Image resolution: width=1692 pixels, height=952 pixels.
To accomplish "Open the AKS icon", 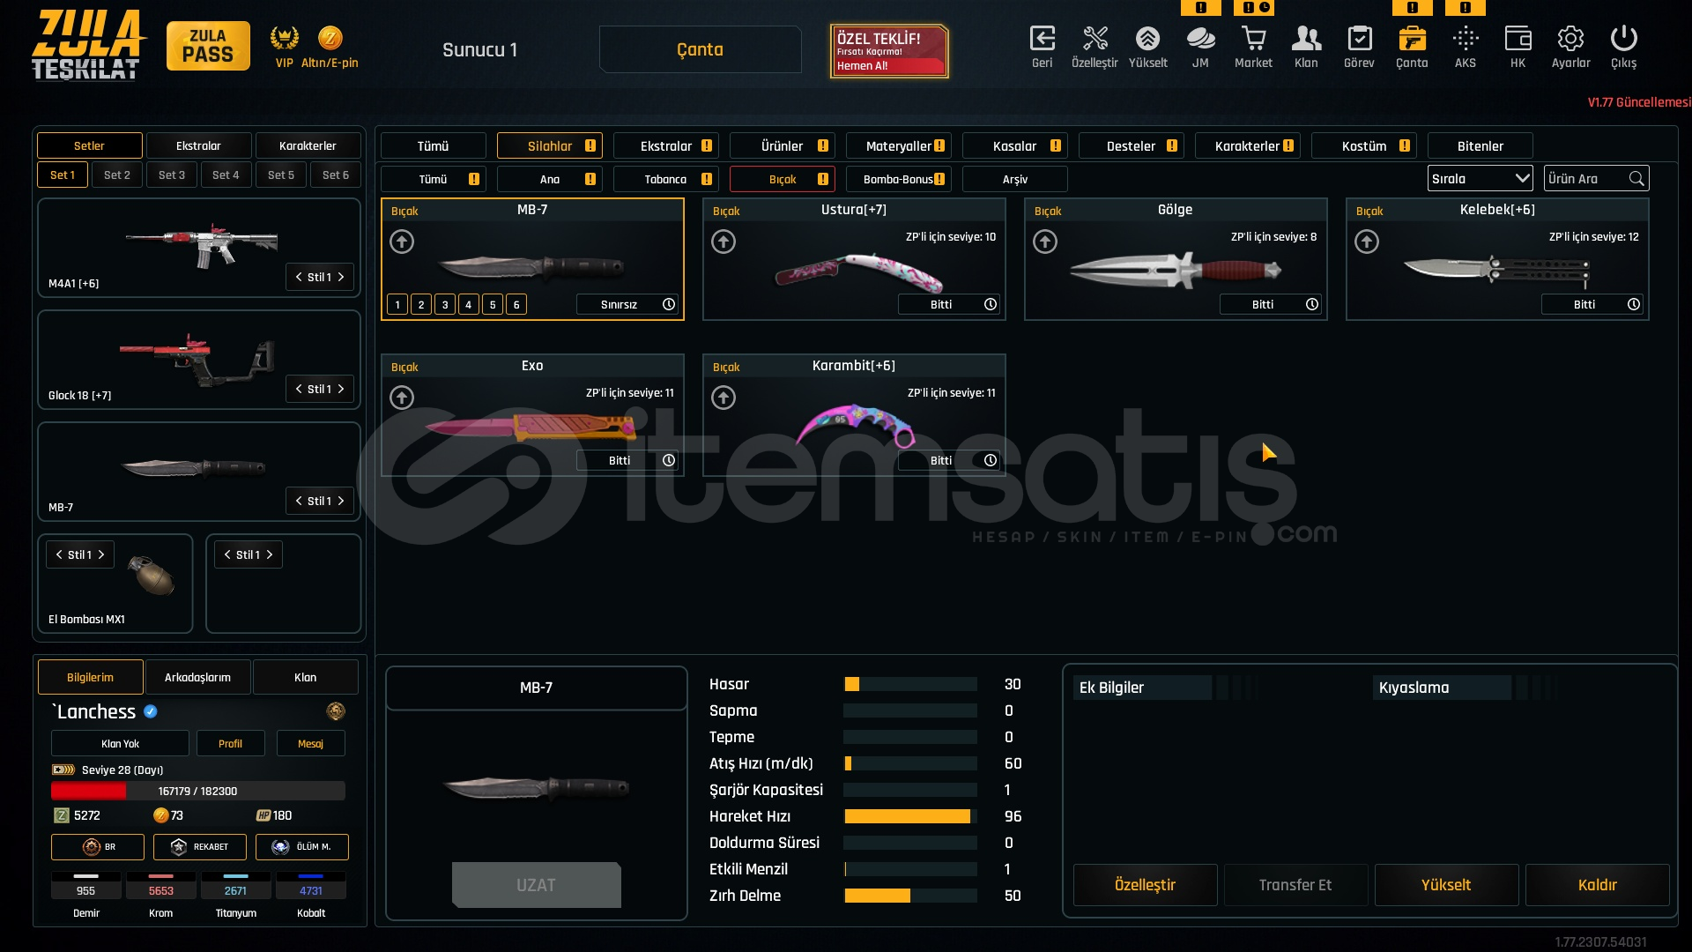I will pos(1466,39).
